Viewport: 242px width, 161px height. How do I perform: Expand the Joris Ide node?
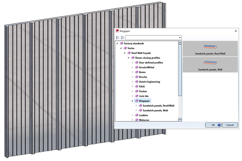[x=132, y=96]
